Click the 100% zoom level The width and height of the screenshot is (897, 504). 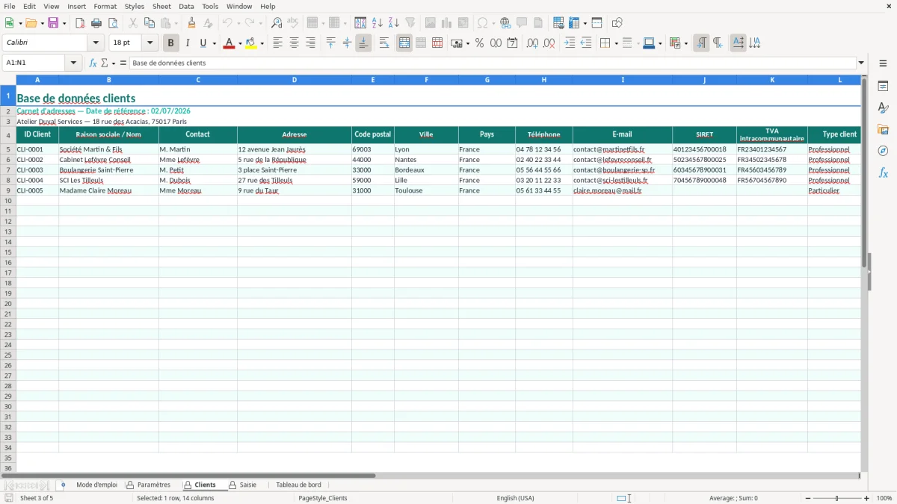[884, 498]
